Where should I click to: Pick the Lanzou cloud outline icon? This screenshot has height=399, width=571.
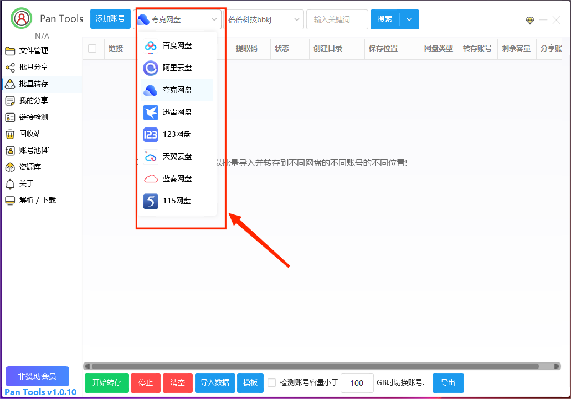pos(151,178)
